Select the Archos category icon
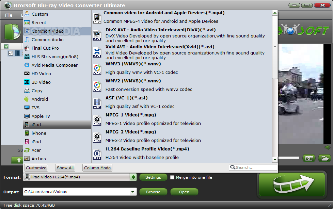Screen dimensions: 333x209 [x=27, y=159]
